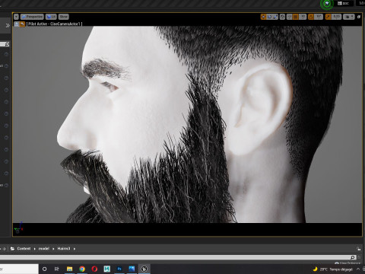The width and height of the screenshot is (365, 274).
Task: Expand the arrow after Content in breadcrumb
Action: pyautogui.click(x=34, y=249)
